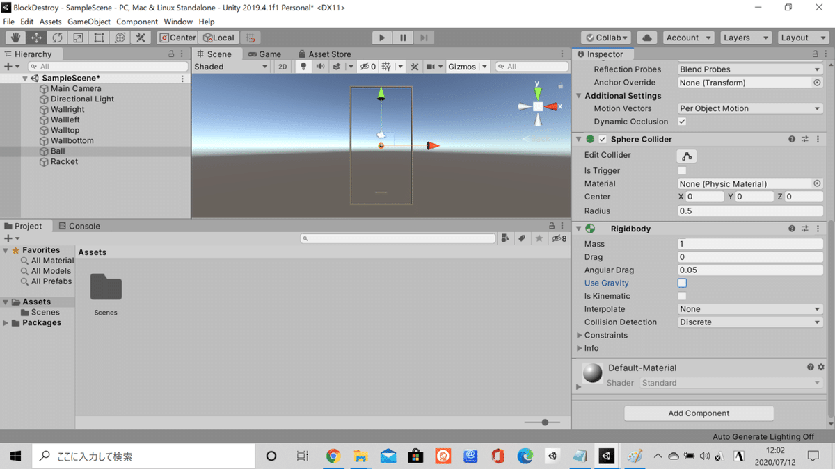Select Main Camera in Hierarchy
This screenshot has height=469, width=835.
coord(76,88)
